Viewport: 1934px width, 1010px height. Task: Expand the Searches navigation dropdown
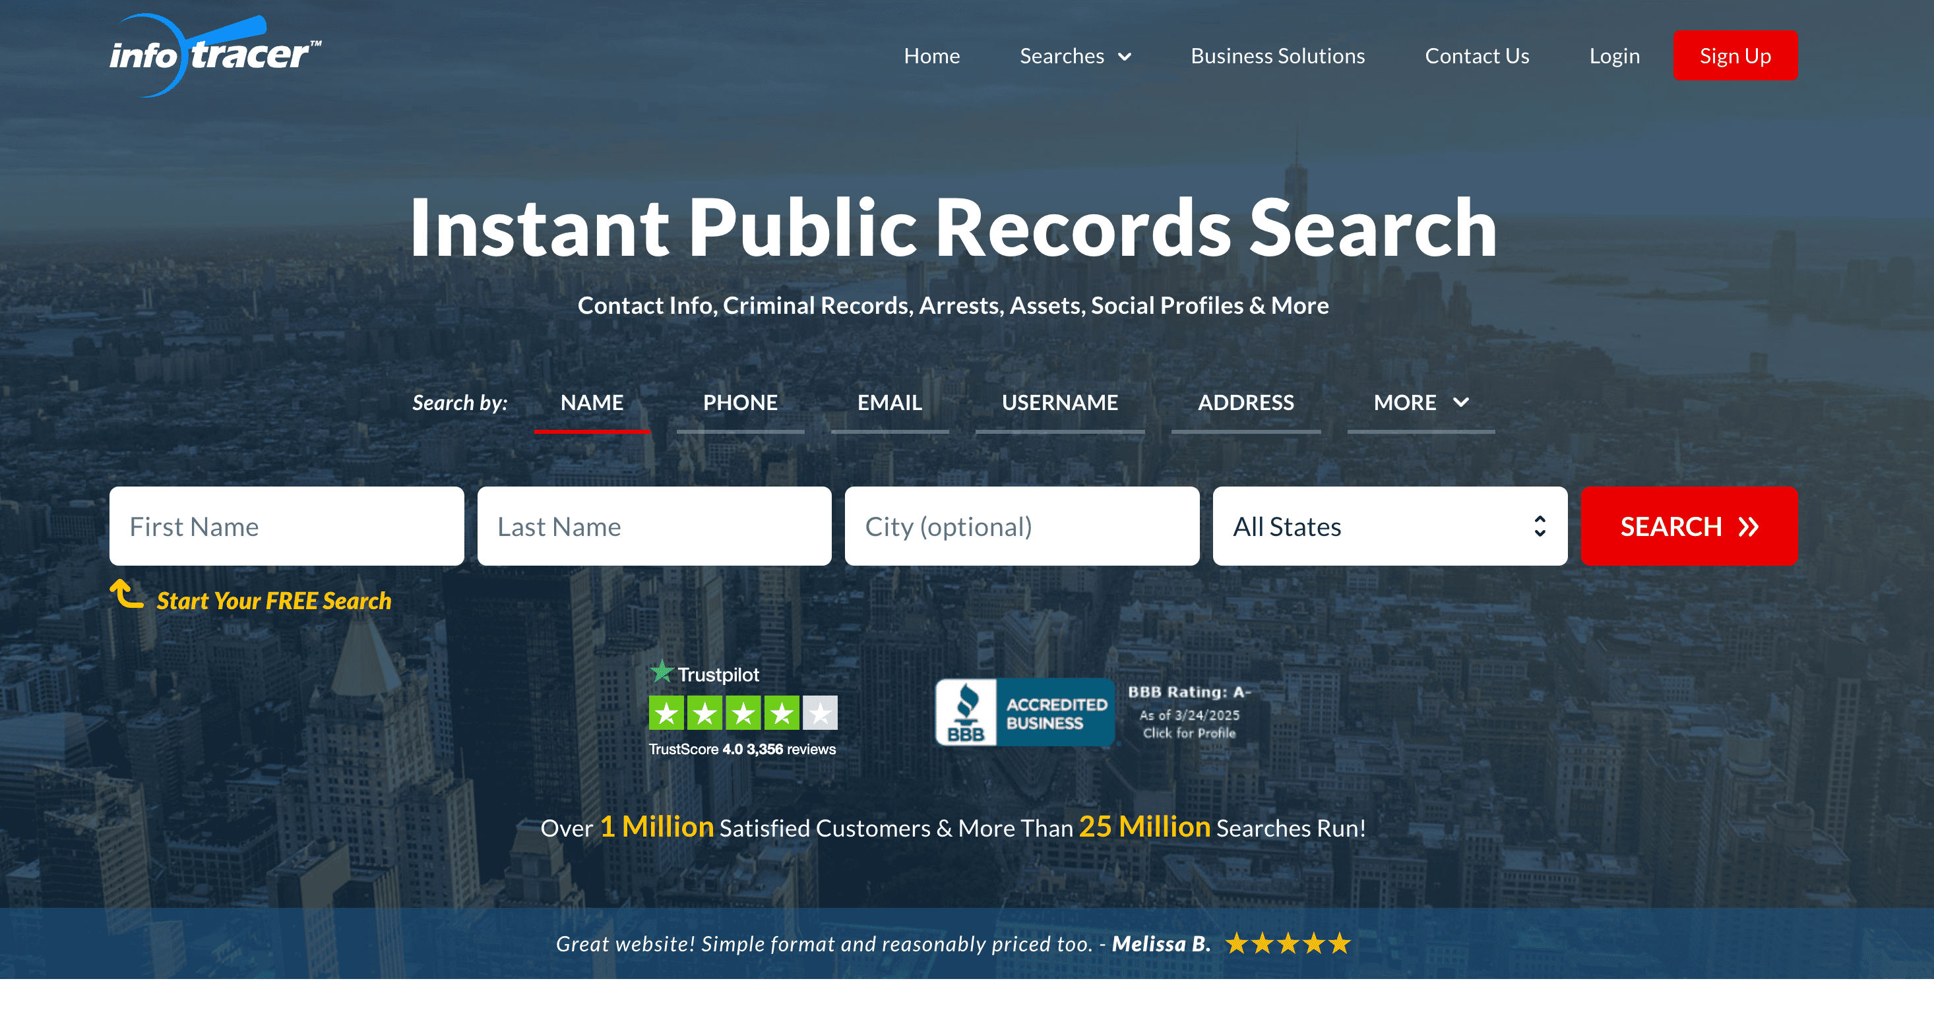[1075, 55]
